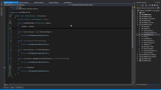Click the Pending Changes Filter icon
Viewport: 161px width, 90px height.
(146, 5)
